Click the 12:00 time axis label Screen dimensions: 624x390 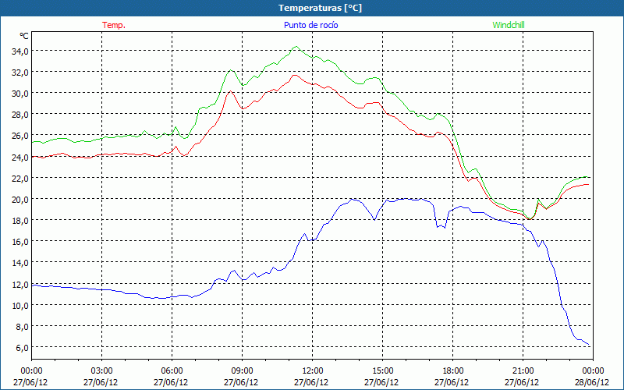[x=313, y=371]
